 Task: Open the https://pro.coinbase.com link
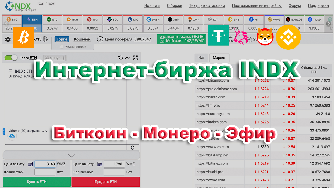(x=217, y=89)
